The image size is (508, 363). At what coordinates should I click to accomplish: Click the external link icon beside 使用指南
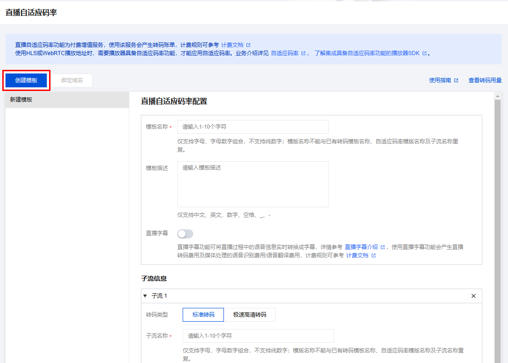click(x=456, y=80)
